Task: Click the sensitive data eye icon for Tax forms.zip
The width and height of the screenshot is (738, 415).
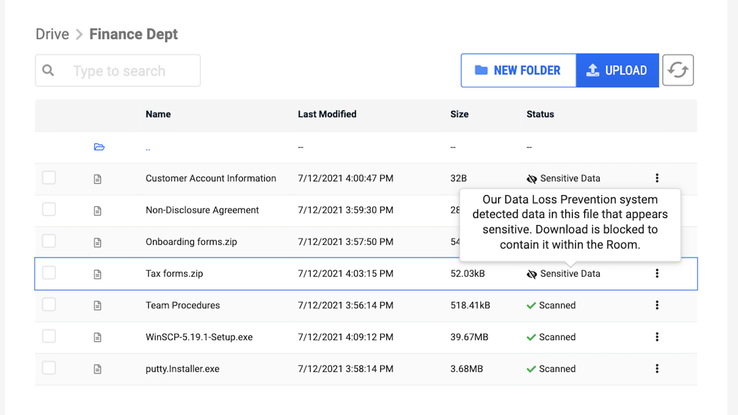Action: [x=532, y=274]
